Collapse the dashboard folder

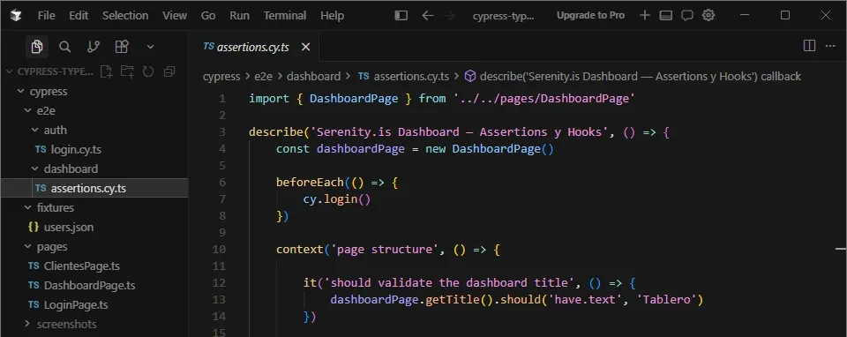pos(35,169)
